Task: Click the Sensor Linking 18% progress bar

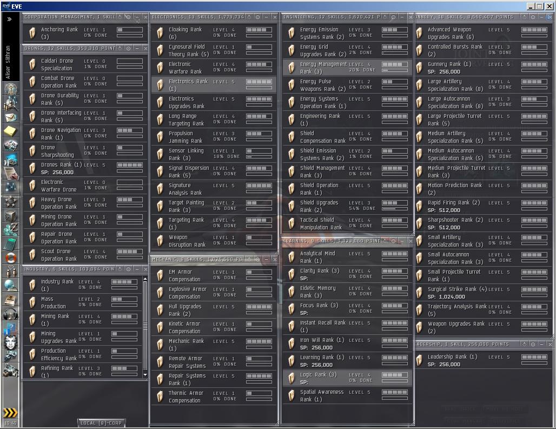Action: [259, 157]
